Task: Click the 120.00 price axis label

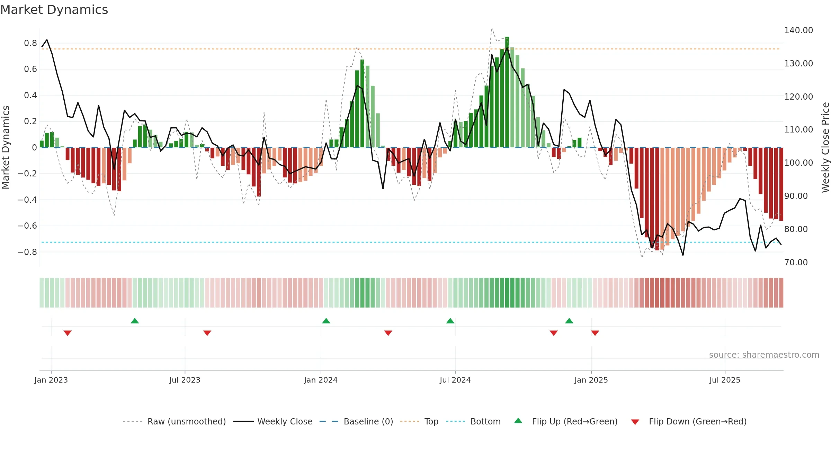Action: tap(799, 97)
